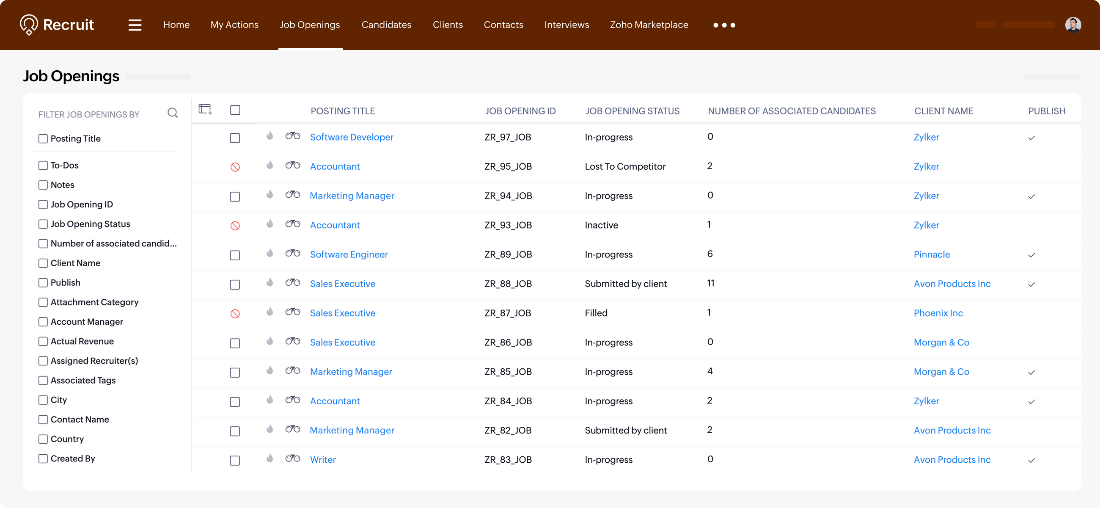Click the Recruit logo

[57, 25]
